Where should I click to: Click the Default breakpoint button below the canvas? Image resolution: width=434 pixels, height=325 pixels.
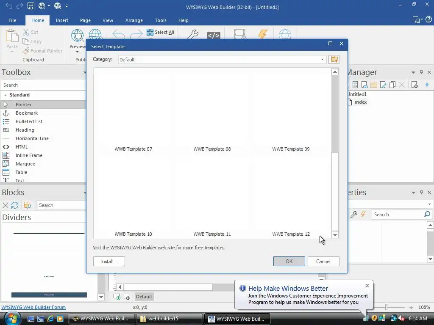(x=144, y=297)
